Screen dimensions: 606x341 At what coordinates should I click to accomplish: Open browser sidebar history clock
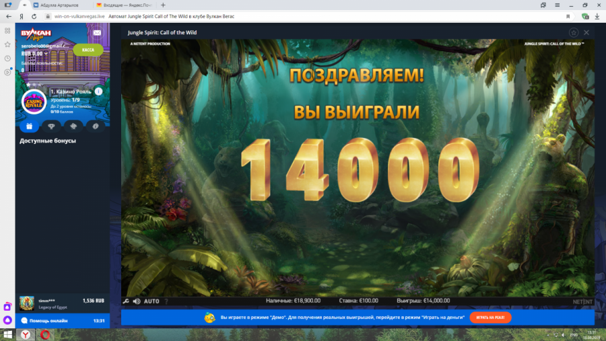pyautogui.click(x=7, y=59)
